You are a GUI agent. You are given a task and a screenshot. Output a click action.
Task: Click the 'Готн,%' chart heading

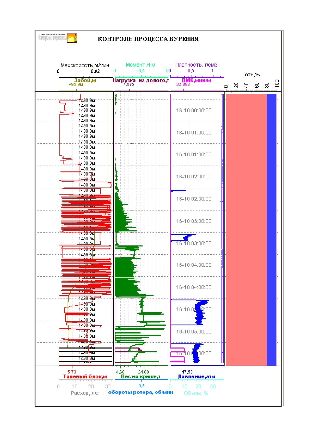pyautogui.click(x=251, y=74)
